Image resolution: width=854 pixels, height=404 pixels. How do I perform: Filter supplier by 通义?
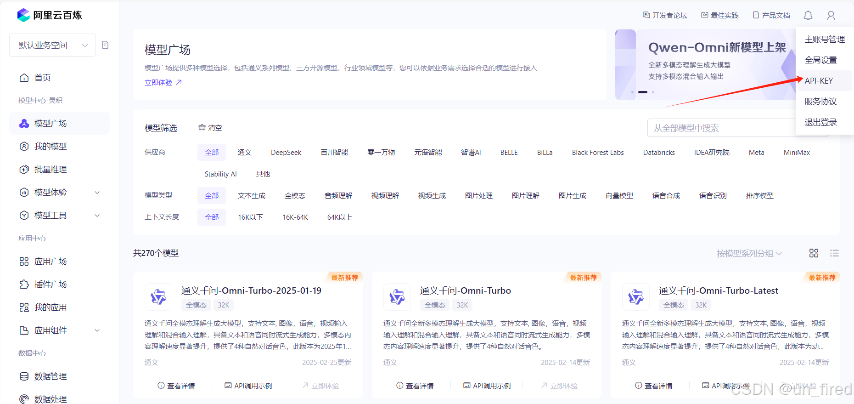(x=245, y=153)
